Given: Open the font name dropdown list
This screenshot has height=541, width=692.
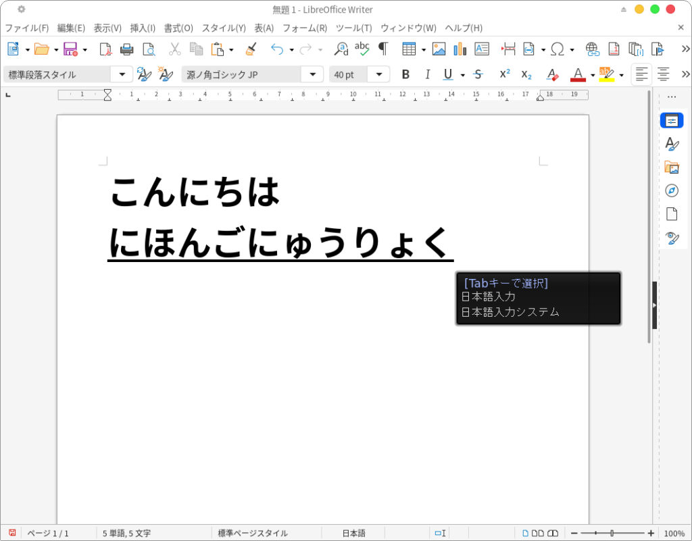Looking at the screenshot, I should coord(312,74).
